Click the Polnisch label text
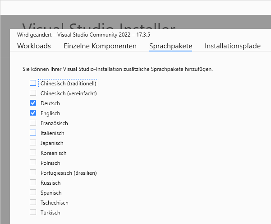 pyautogui.click(x=50, y=163)
